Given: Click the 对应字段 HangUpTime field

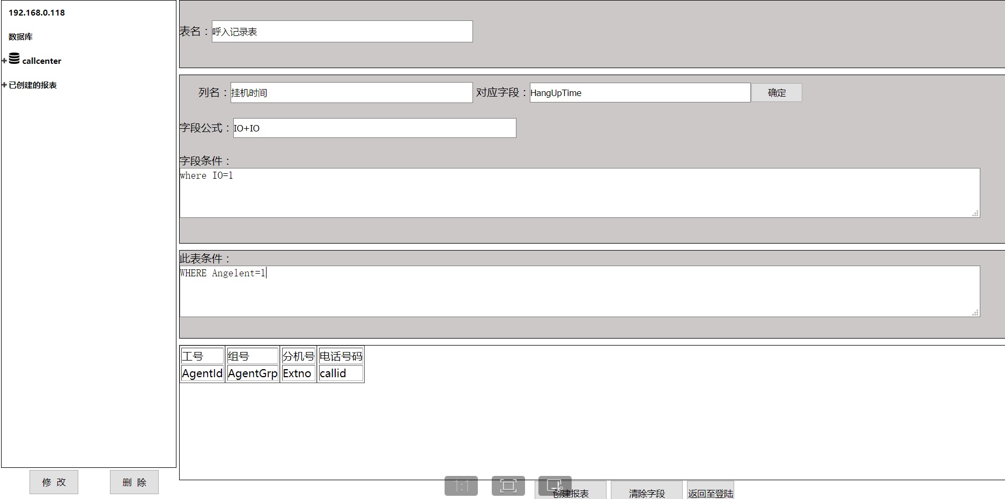Looking at the screenshot, I should (639, 93).
